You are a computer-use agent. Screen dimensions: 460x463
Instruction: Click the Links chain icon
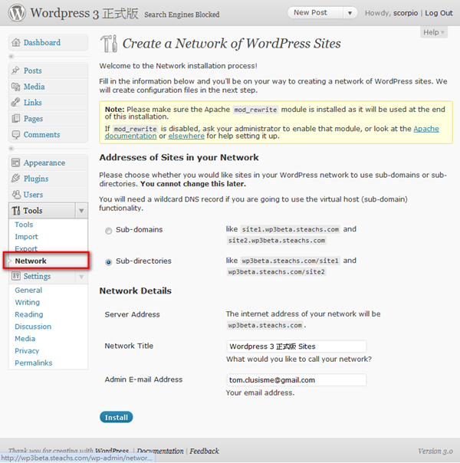[15, 103]
